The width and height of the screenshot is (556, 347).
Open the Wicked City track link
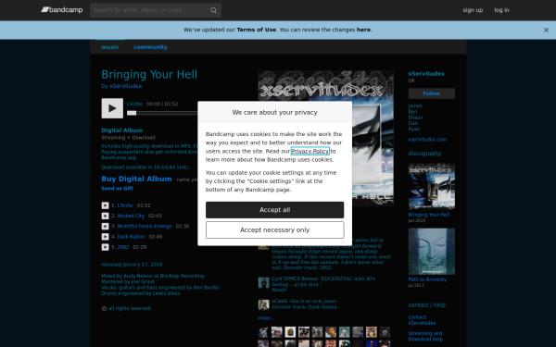pyautogui.click(x=131, y=216)
